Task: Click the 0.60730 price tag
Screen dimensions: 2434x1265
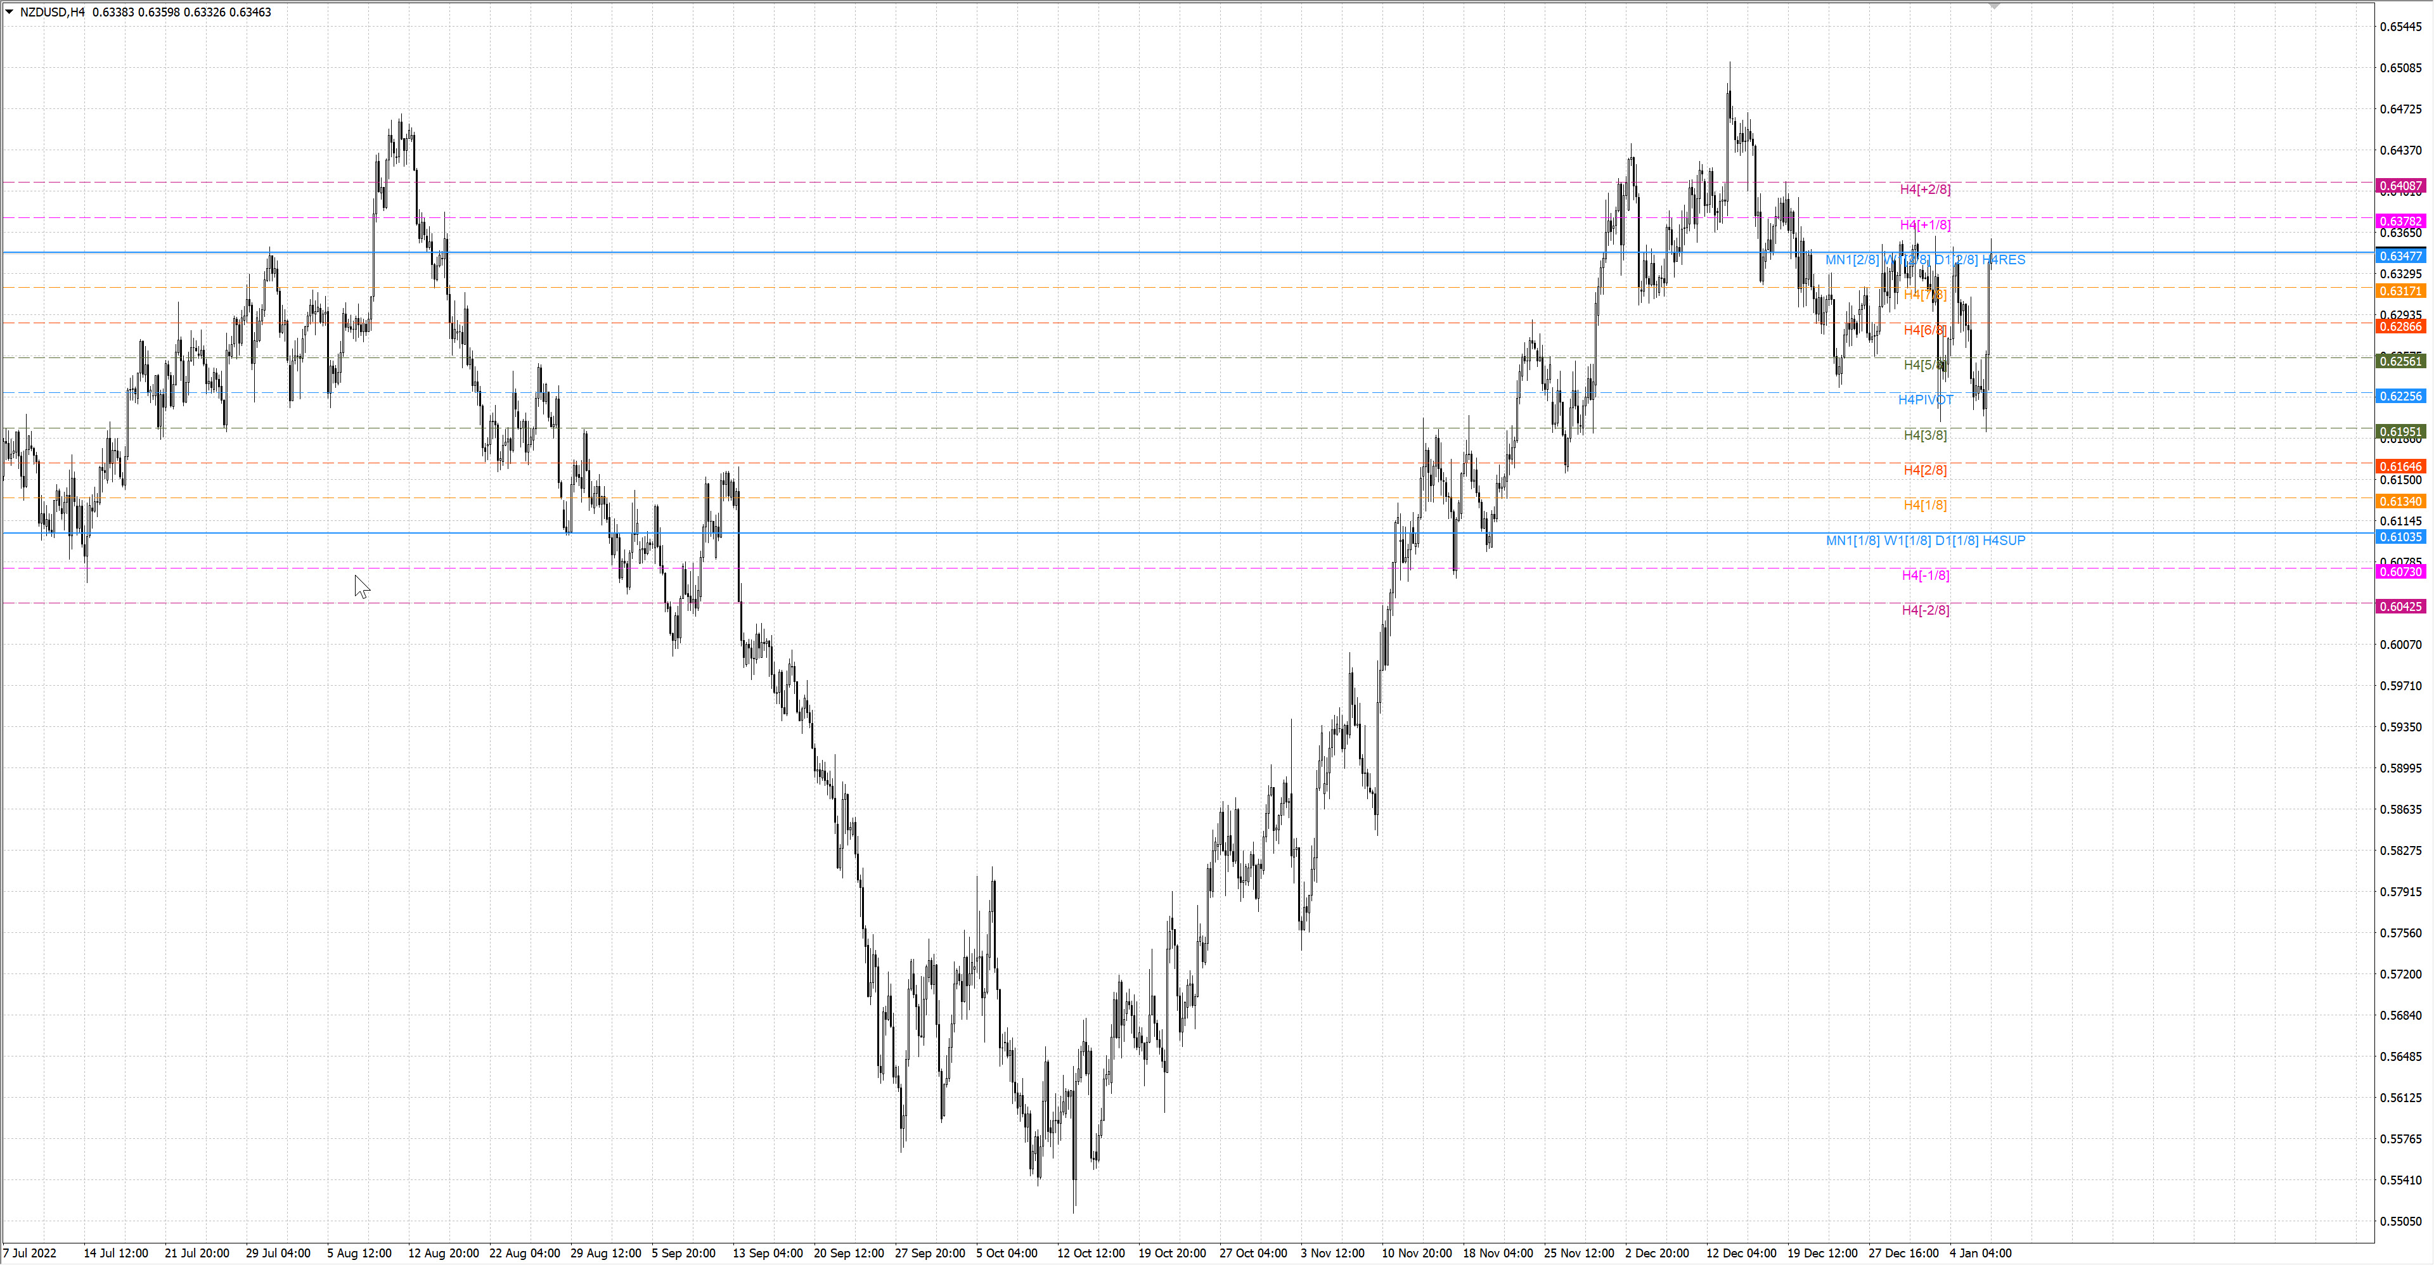Action: tap(2400, 572)
